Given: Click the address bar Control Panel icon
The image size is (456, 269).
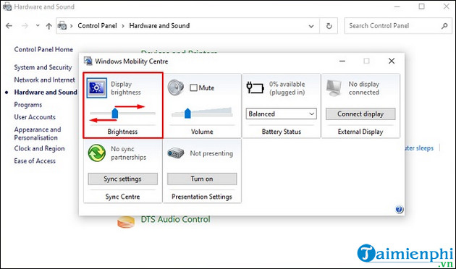Looking at the screenshot, I should pyautogui.click(x=62, y=26).
